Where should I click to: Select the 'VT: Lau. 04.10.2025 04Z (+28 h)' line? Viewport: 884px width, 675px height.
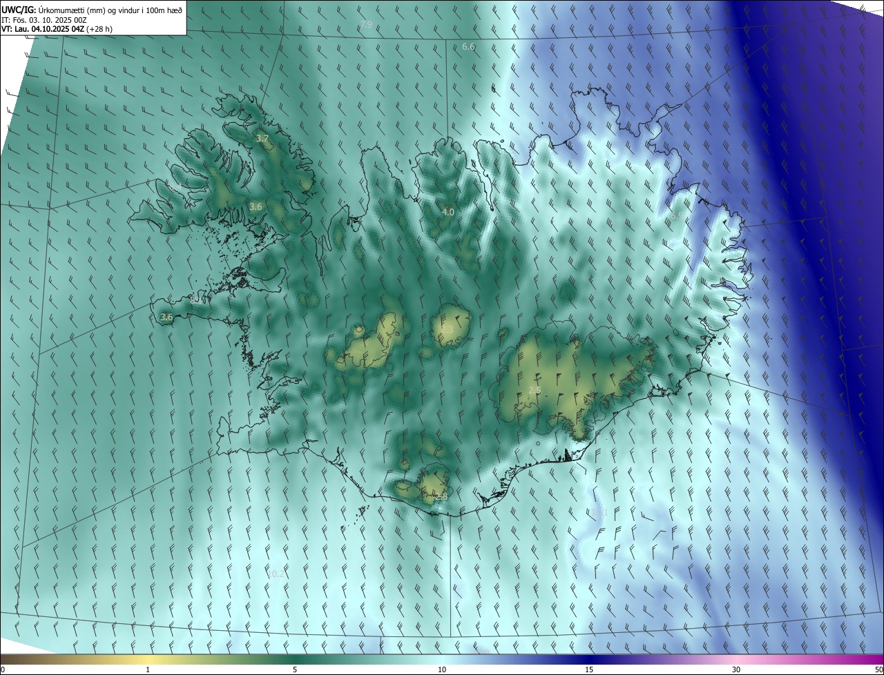point(57,29)
